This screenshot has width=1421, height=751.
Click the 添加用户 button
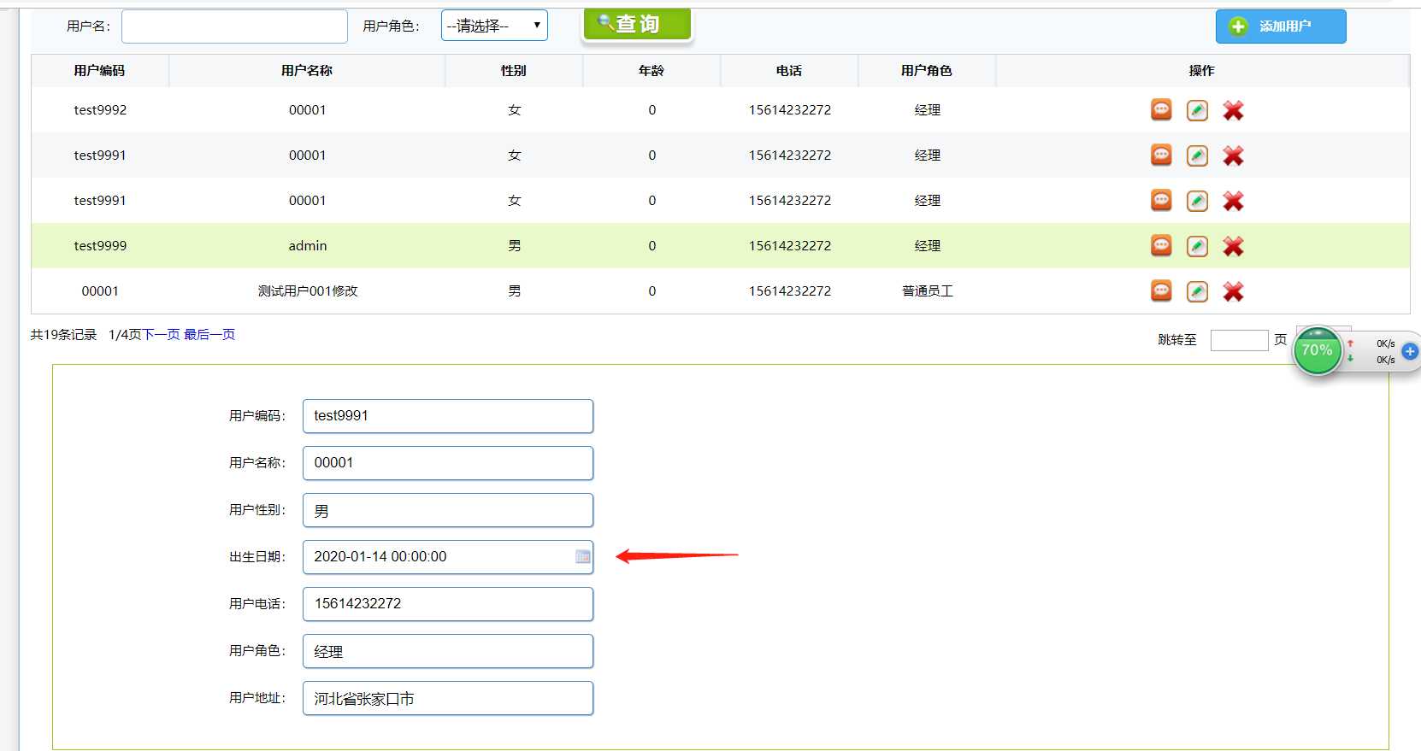tap(1281, 26)
